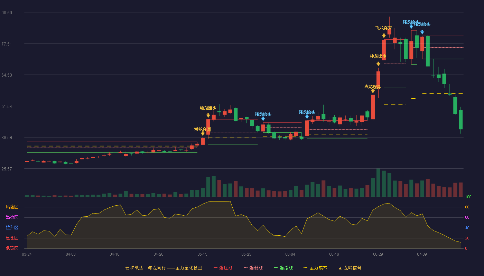The image size is (484, 276).
Task: Click the 06-29 date label
Action: coord(378,254)
